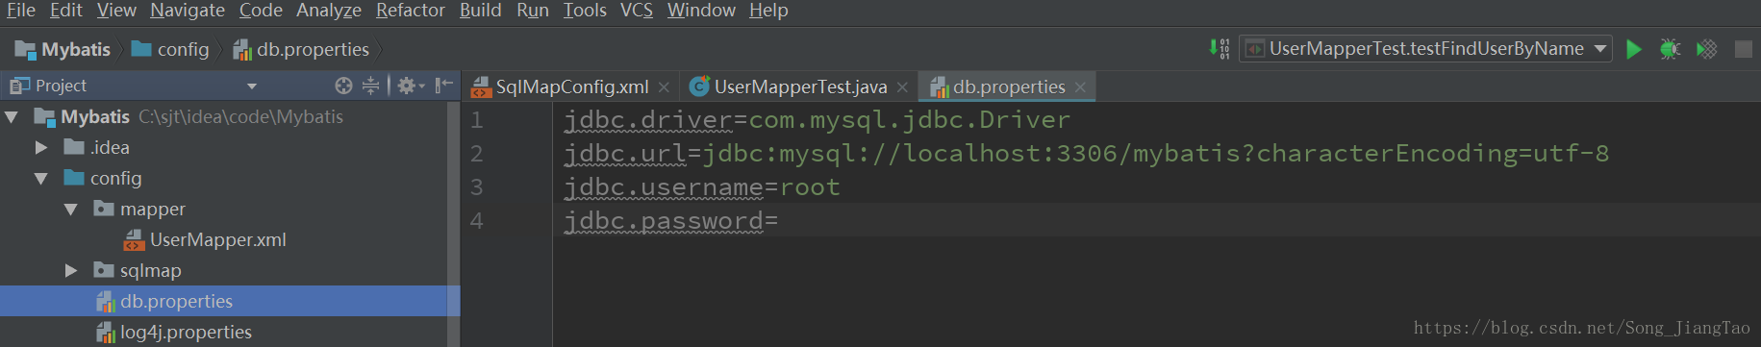Open the Run menu
This screenshot has width=1761, height=347.
(533, 11)
